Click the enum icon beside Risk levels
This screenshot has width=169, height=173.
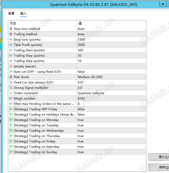point(11,77)
